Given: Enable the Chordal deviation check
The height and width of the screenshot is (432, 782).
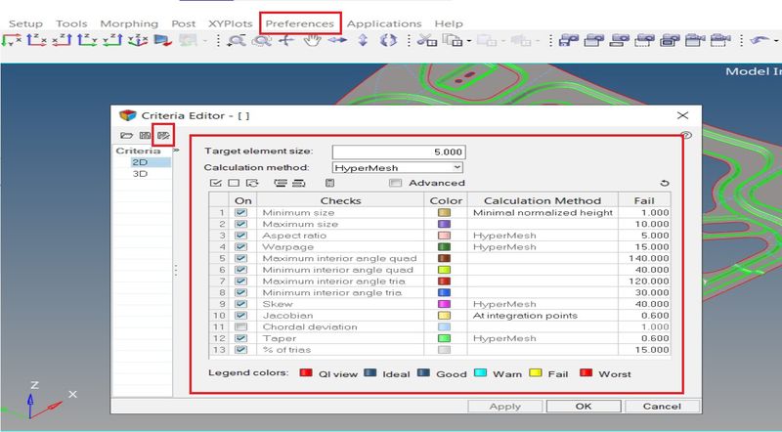Looking at the screenshot, I should click(241, 326).
